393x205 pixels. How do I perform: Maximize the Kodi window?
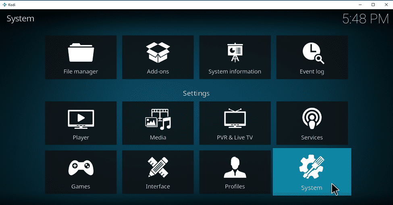coord(373,4)
